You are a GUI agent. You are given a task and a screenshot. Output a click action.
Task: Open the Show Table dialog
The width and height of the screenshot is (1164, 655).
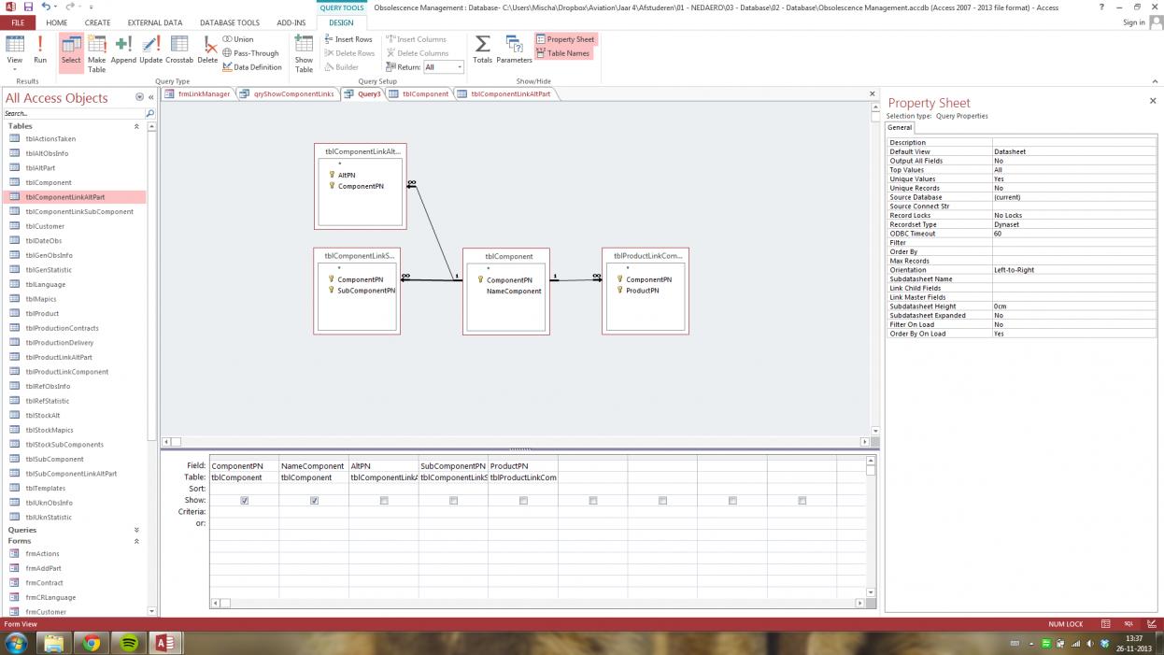(304, 51)
